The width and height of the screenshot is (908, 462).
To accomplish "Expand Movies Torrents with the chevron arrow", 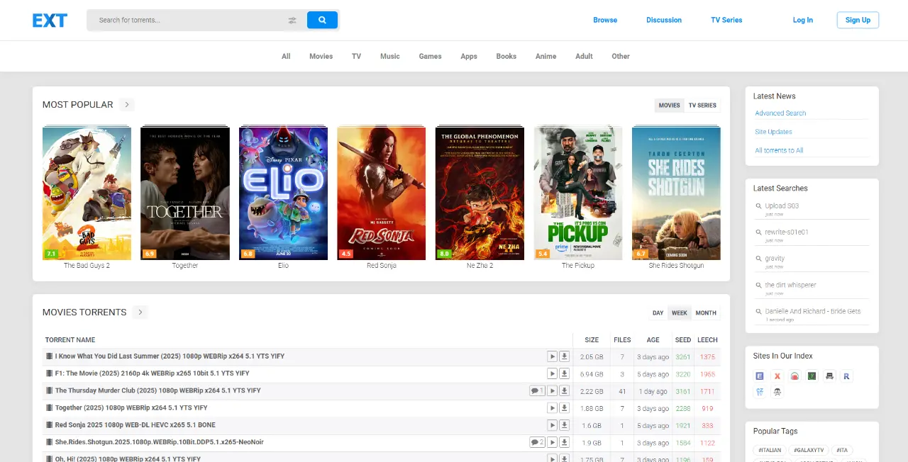I will coord(140,312).
